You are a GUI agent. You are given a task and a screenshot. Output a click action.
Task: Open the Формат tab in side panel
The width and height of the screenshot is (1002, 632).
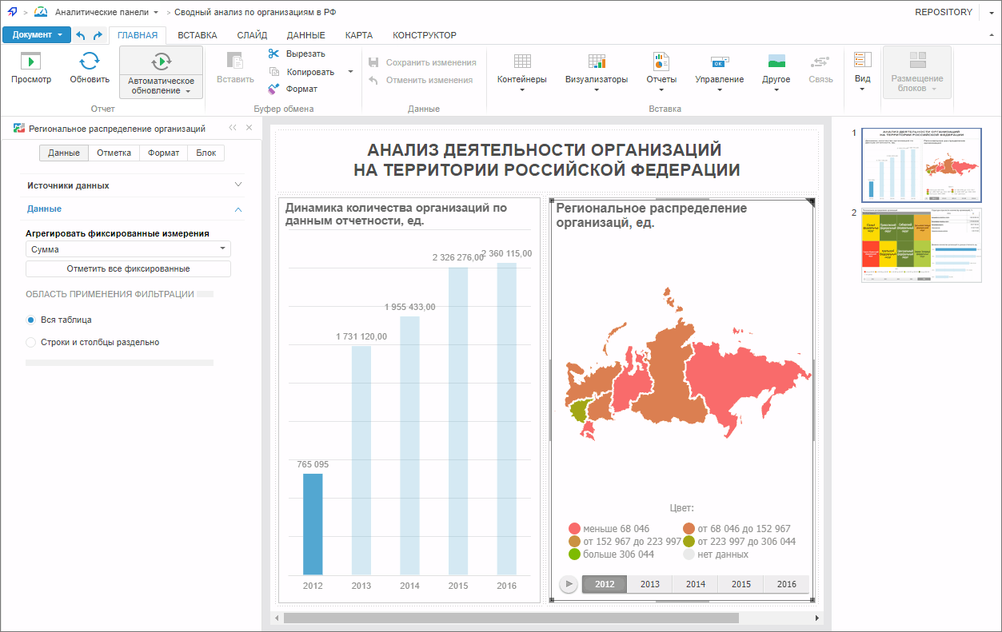[x=163, y=153]
